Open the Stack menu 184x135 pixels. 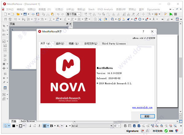[x=91, y=9]
